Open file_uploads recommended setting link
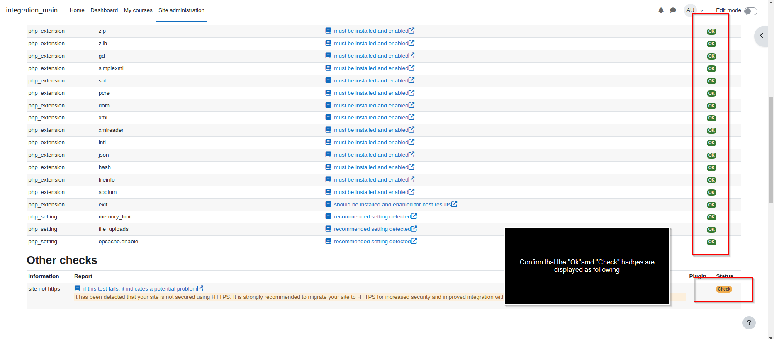The width and height of the screenshot is (774, 339). point(372,229)
